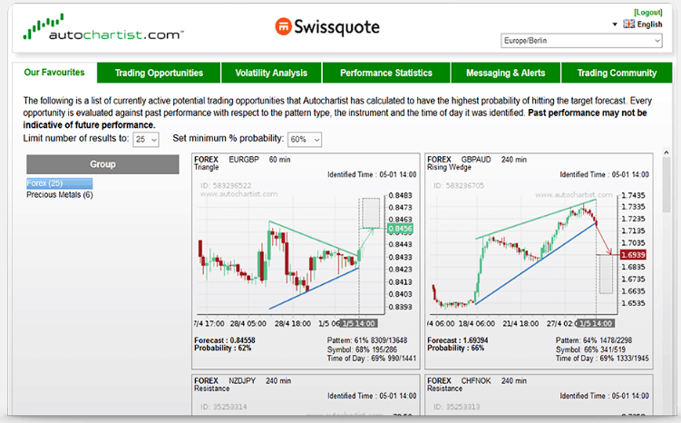Viewport: 681px width, 423px height.
Task: Click the 1.6939 price label
Action: pos(633,255)
